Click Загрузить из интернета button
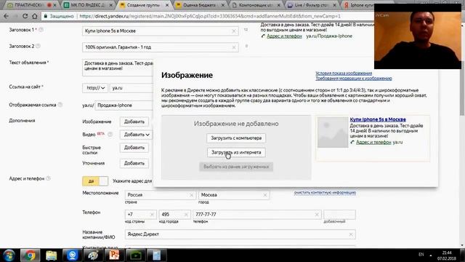This screenshot has width=465, height=262. [236, 152]
